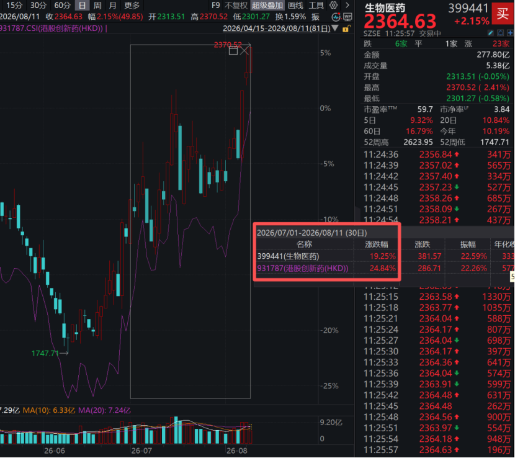Viewport: 515px width, 458px height.
Task: Click the 11:25:57 tick row
Action: coord(437,450)
